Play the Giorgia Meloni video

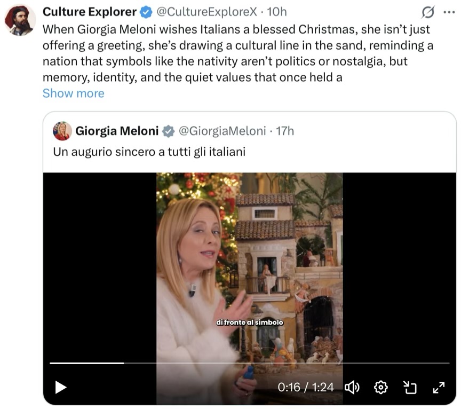coord(61,387)
